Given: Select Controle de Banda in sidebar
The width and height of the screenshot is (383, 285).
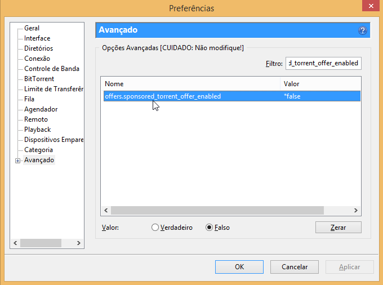Looking at the screenshot, I should point(52,69).
